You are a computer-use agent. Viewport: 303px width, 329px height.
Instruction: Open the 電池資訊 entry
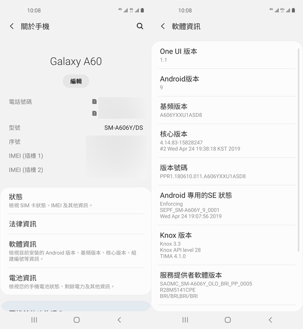pyautogui.click(x=76, y=282)
